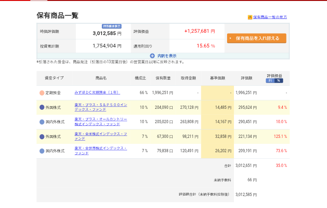Screen dimensions: 327x208
Task: Click the 保有商品を入れ替える orange button
Action: (257, 38)
